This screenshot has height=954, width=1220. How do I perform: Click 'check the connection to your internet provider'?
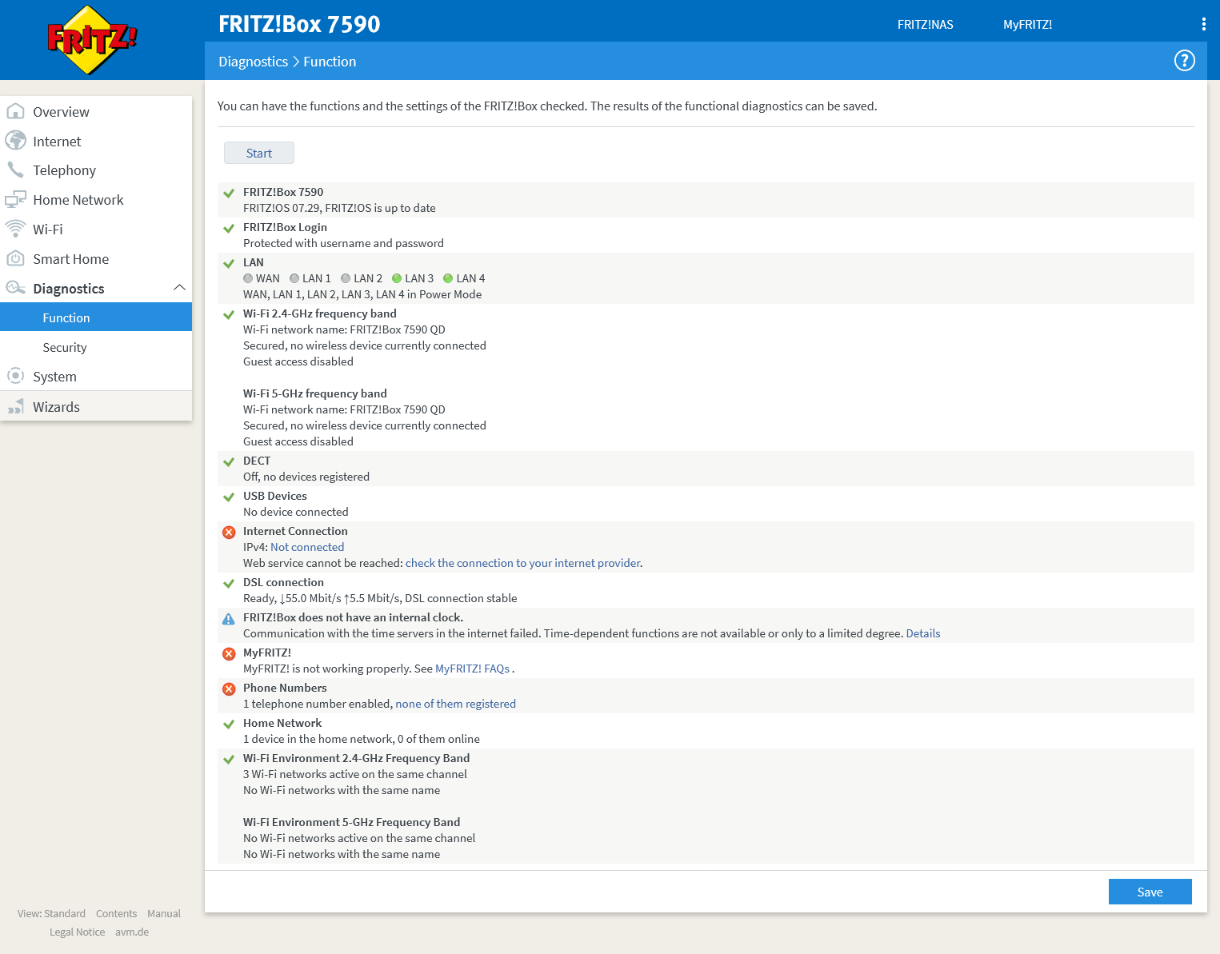pyautogui.click(x=523, y=563)
